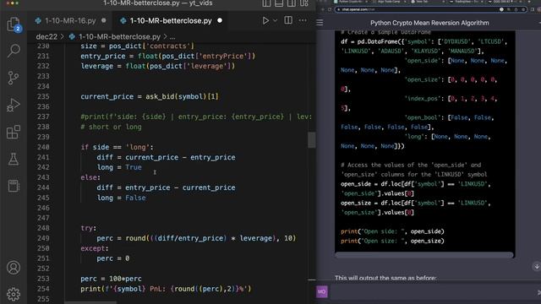Click the scroll-to-bottom arrow in ChatGPT
The image size is (541, 304).
pyautogui.click(x=537, y=267)
